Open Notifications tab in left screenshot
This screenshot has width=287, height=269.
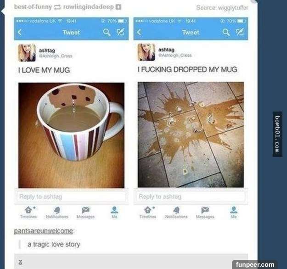pyautogui.click(x=57, y=213)
